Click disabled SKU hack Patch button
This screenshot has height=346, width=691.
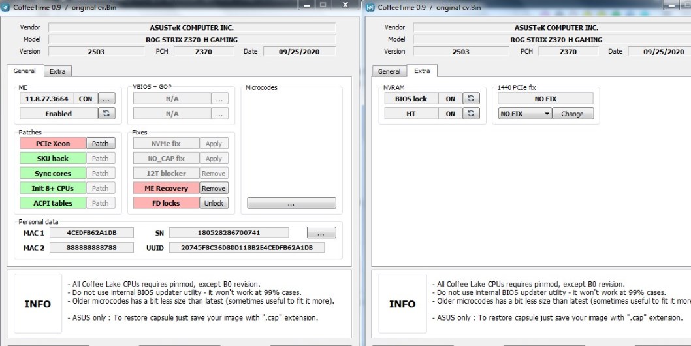[101, 158]
